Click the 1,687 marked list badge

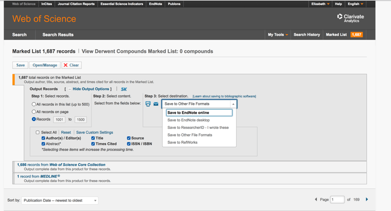[357, 35]
